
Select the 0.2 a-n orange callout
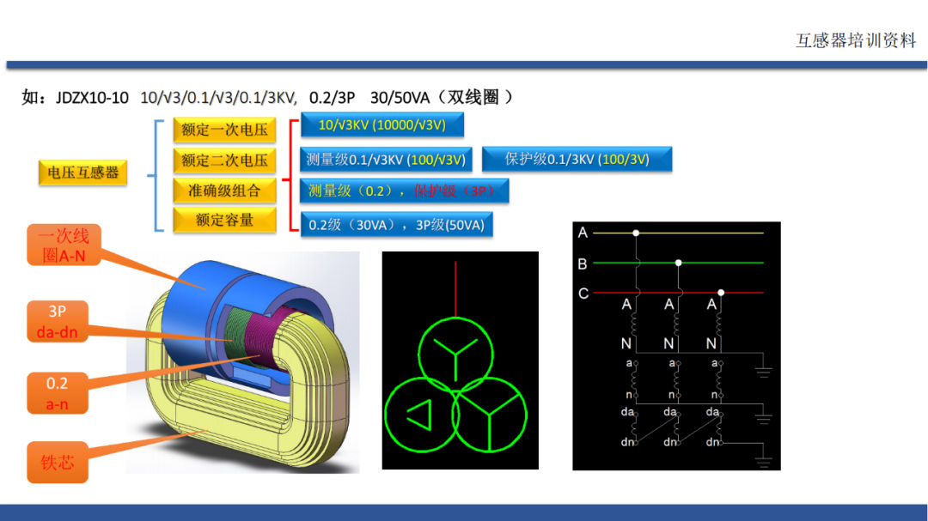(x=57, y=392)
